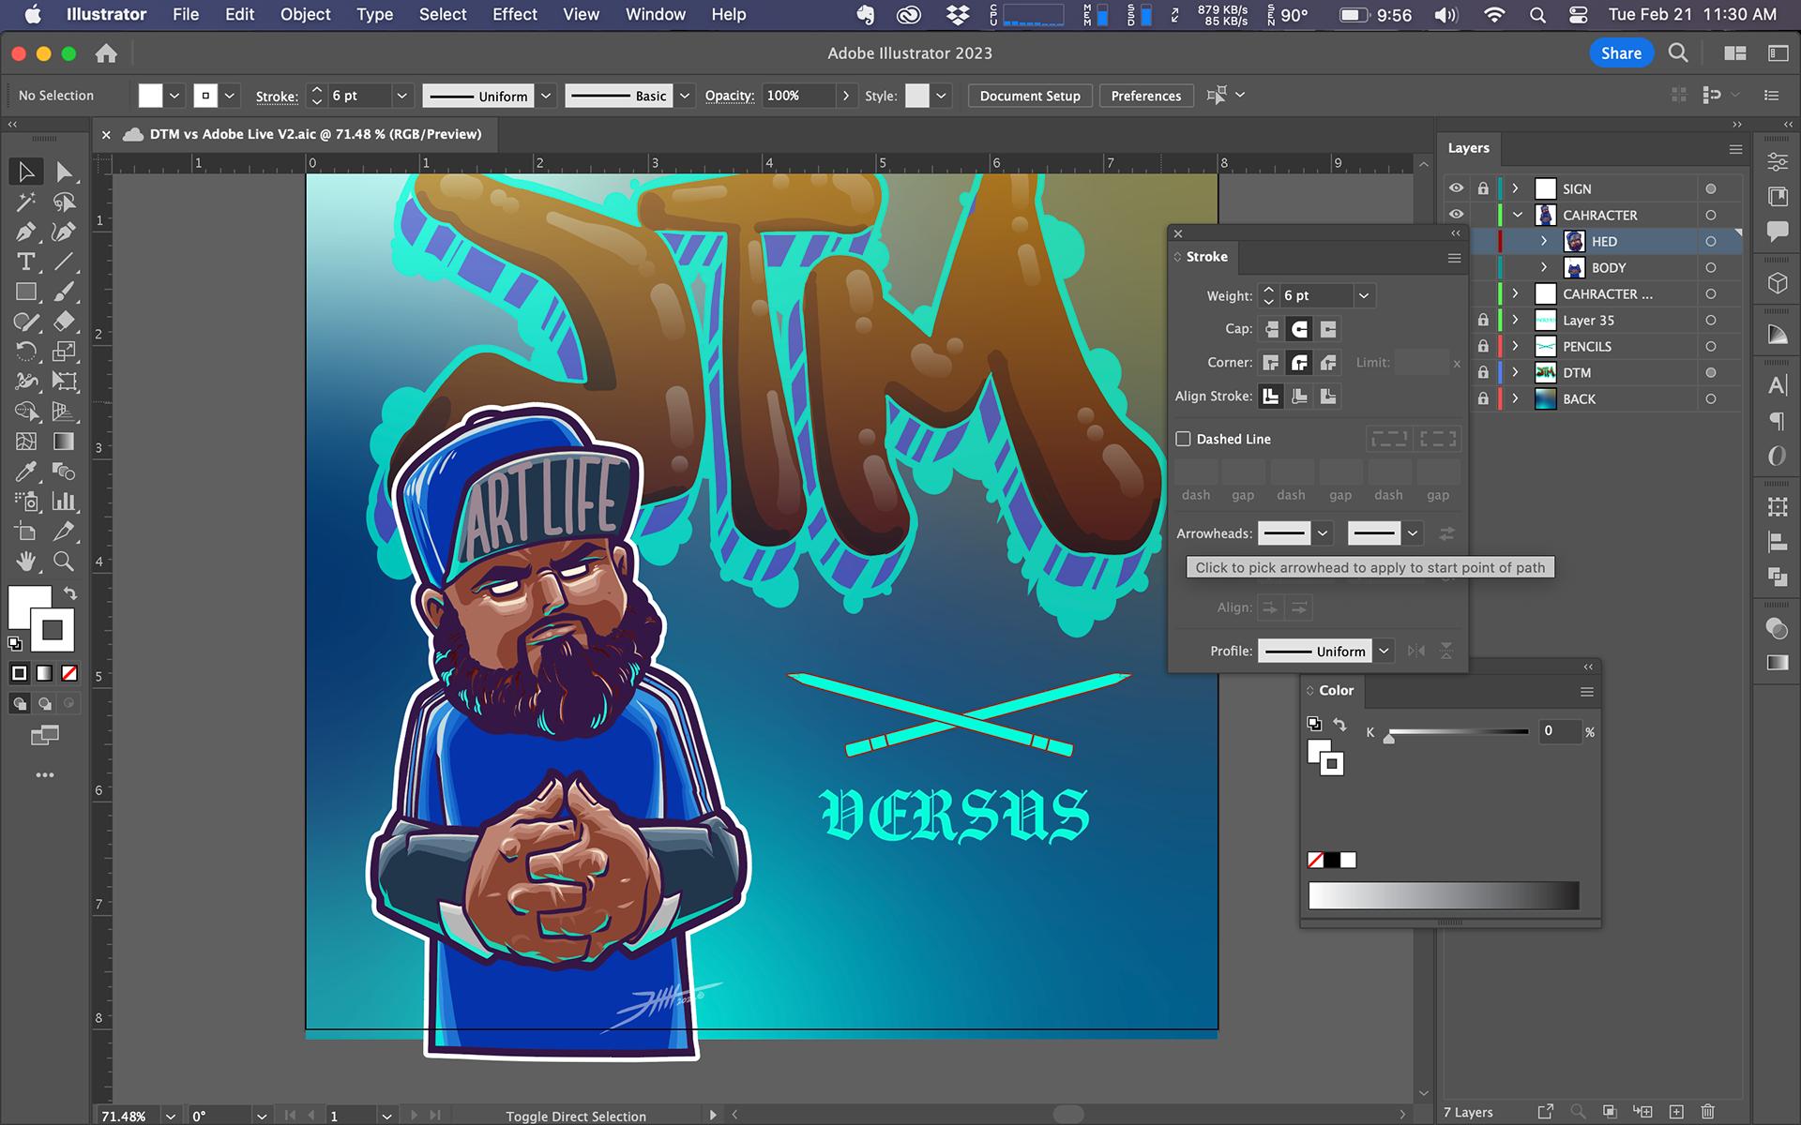Click the grayscale color spectrum bar
Viewport: 1801px width, 1125px height.
pos(1444,895)
